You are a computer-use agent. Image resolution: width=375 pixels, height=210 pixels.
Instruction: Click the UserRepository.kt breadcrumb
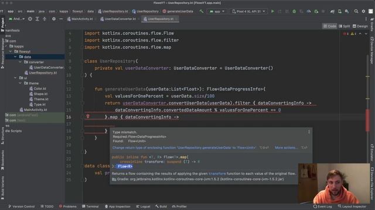coord(113,11)
